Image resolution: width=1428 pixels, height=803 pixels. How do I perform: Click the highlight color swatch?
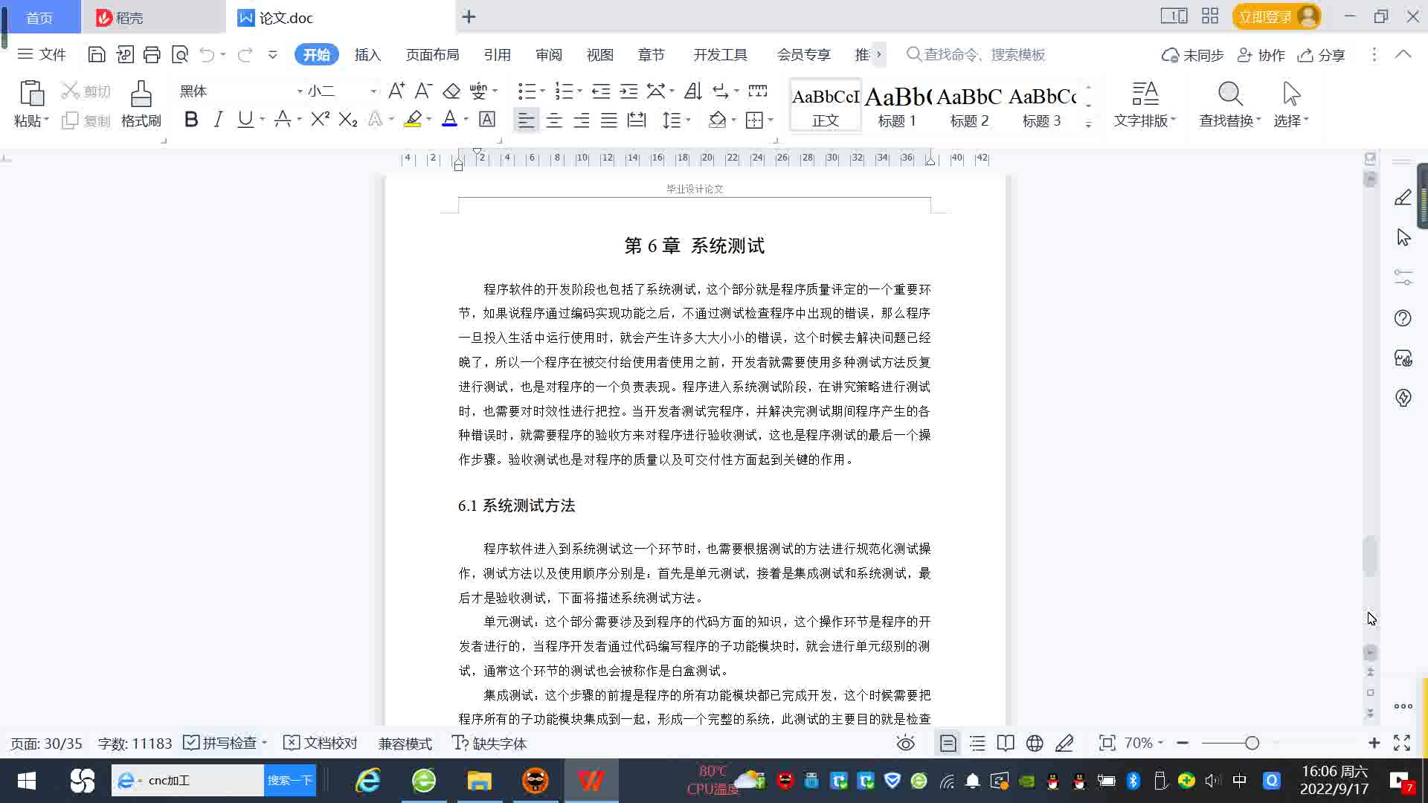[x=413, y=119]
